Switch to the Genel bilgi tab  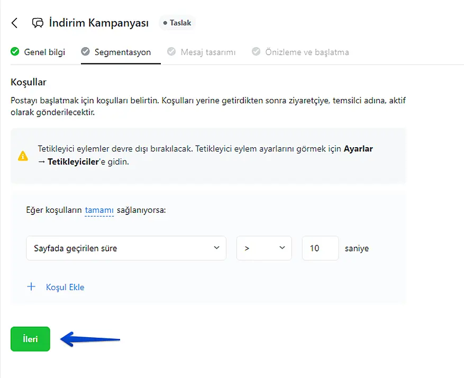point(44,52)
